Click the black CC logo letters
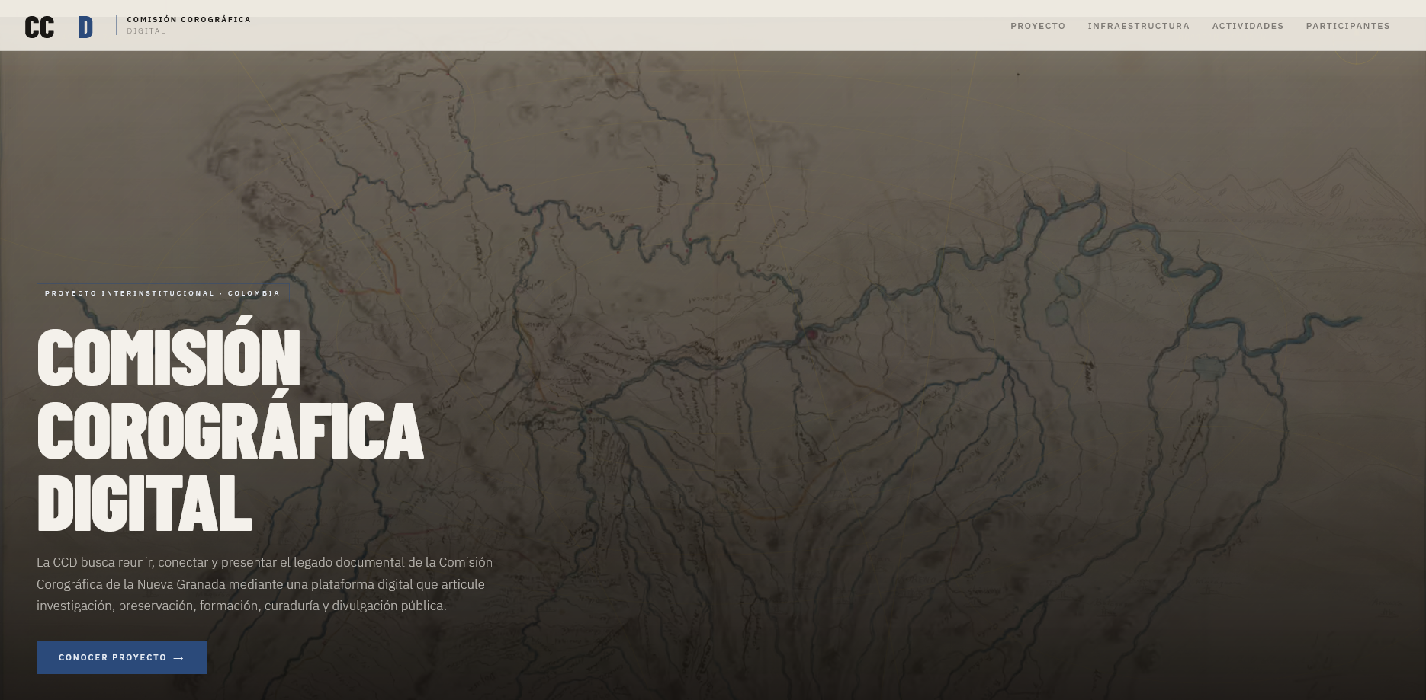 40,27
